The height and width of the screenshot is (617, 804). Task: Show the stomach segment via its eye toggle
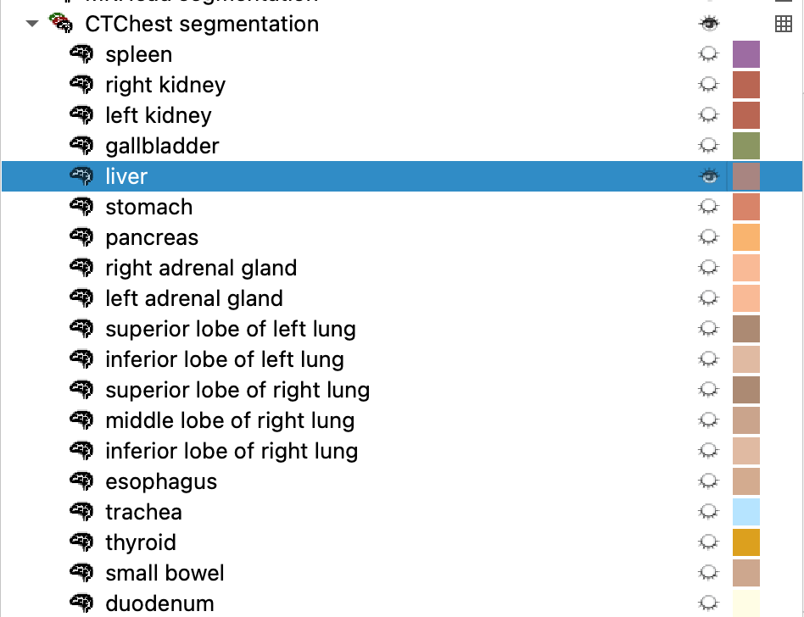click(x=709, y=207)
